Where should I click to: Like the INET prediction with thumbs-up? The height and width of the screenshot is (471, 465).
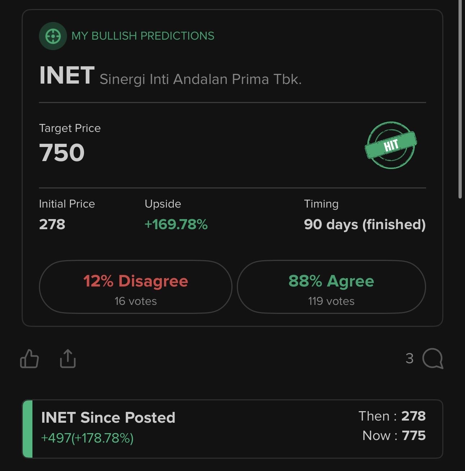coord(29,359)
